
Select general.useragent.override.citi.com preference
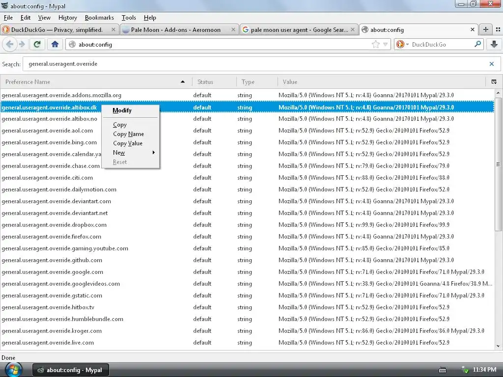[x=247, y=178]
